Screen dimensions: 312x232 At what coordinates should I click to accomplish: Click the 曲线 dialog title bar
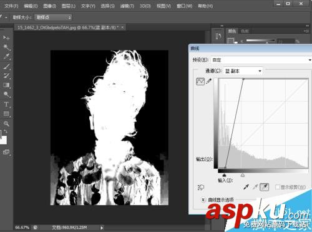pyautogui.click(x=250, y=48)
